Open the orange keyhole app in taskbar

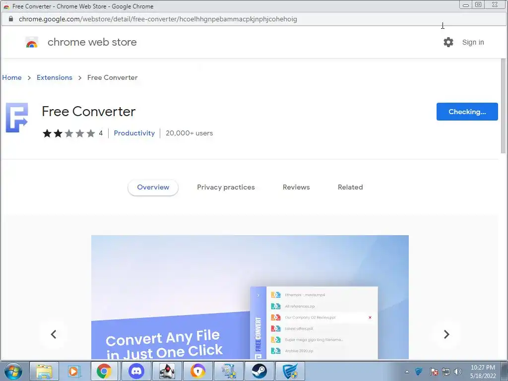pos(197,371)
